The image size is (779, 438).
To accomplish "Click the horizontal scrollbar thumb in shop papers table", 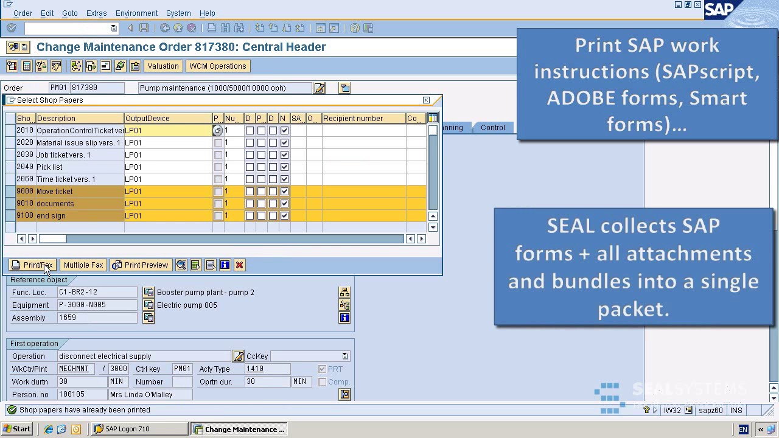I will (x=52, y=239).
